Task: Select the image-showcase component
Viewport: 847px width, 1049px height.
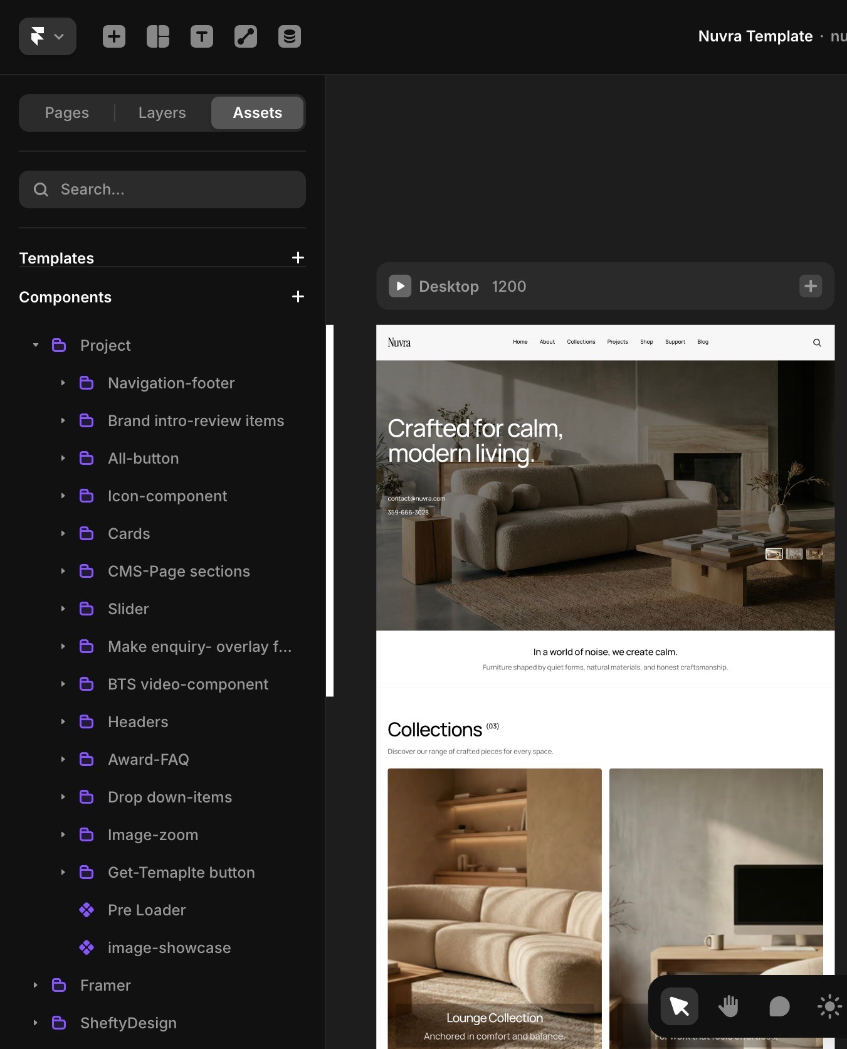Action: (169, 947)
